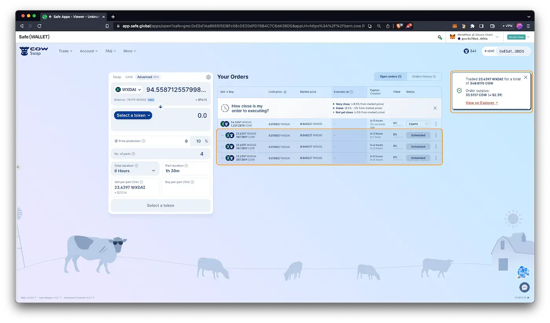Click the MetaMask fox extension icon
The width and height of the screenshot is (550, 323).
pyautogui.click(x=455, y=26)
